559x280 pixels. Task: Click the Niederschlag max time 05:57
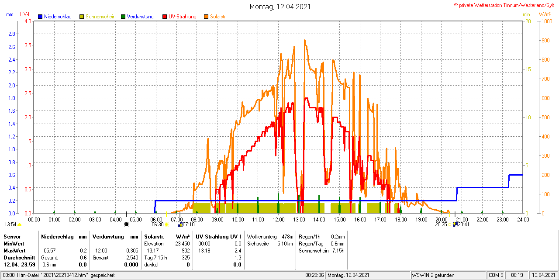click(49, 251)
